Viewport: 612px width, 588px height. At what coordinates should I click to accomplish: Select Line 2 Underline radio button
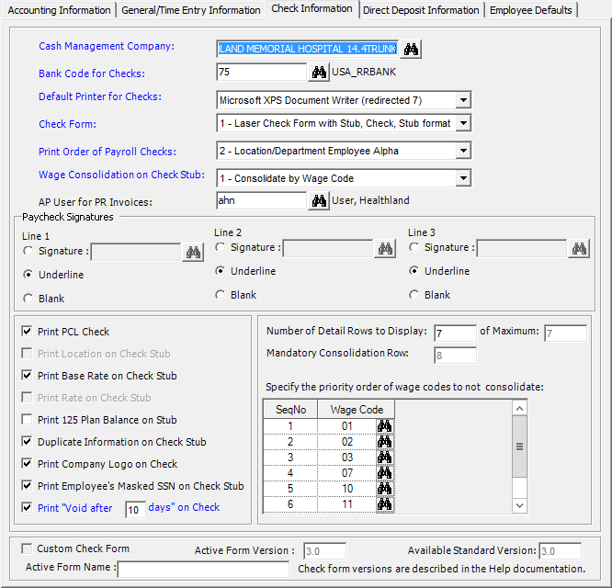221,271
